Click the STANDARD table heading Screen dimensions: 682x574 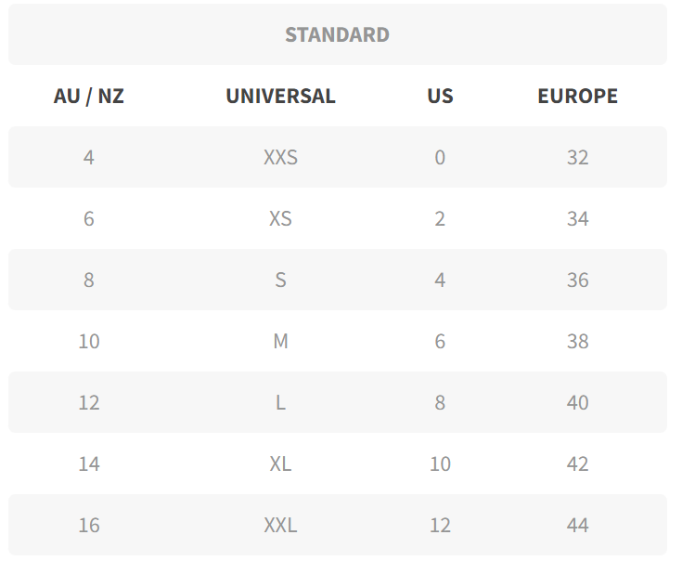(337, 35)
